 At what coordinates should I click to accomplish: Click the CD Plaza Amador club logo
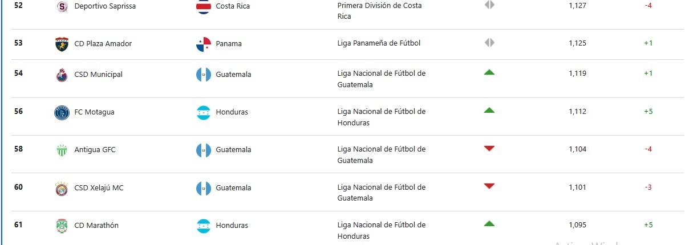[62, 44]
